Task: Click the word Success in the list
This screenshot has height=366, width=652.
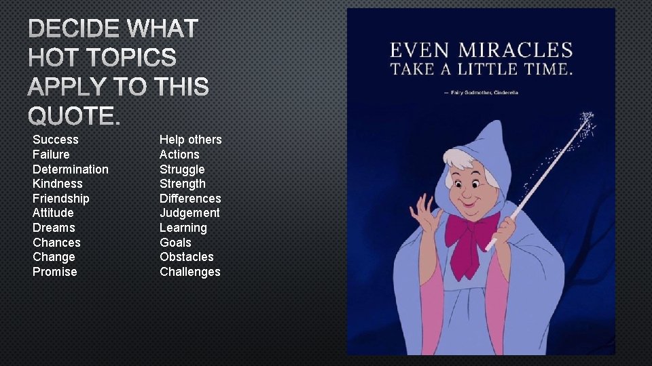Action: 56,140
